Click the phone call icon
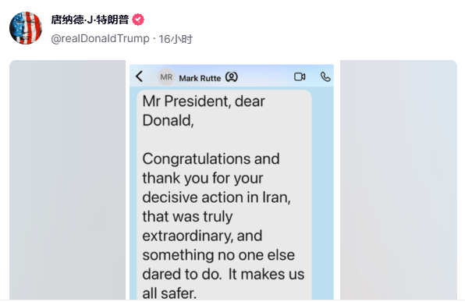 pyautogui.click(x=325, y=76)
